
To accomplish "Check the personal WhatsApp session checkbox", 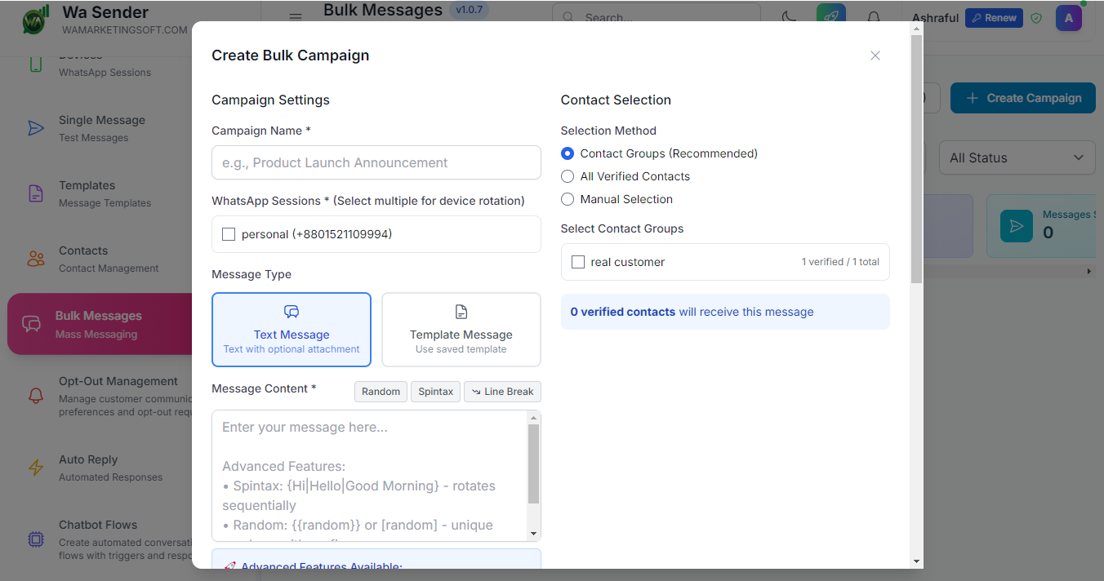I will 229,234.
